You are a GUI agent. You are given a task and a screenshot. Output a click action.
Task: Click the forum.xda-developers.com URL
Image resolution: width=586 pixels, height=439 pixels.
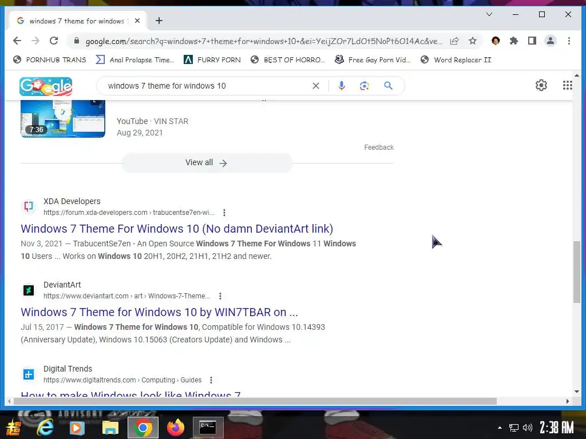click(x=129, y=213)
